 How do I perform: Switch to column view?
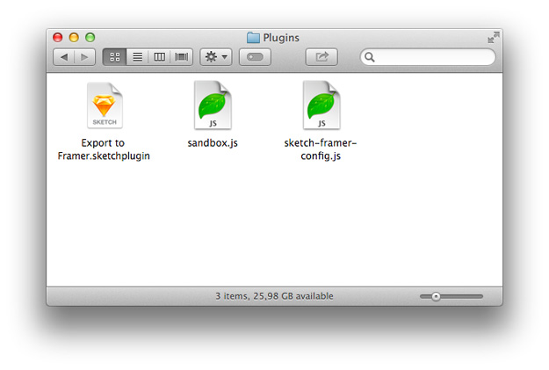coord(159,57)
